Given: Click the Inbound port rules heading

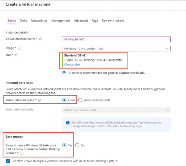Looking at the screenshot, I should coord(19,83).
